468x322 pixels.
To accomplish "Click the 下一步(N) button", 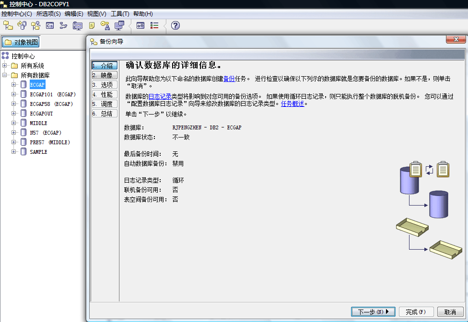I will (373, 312).
